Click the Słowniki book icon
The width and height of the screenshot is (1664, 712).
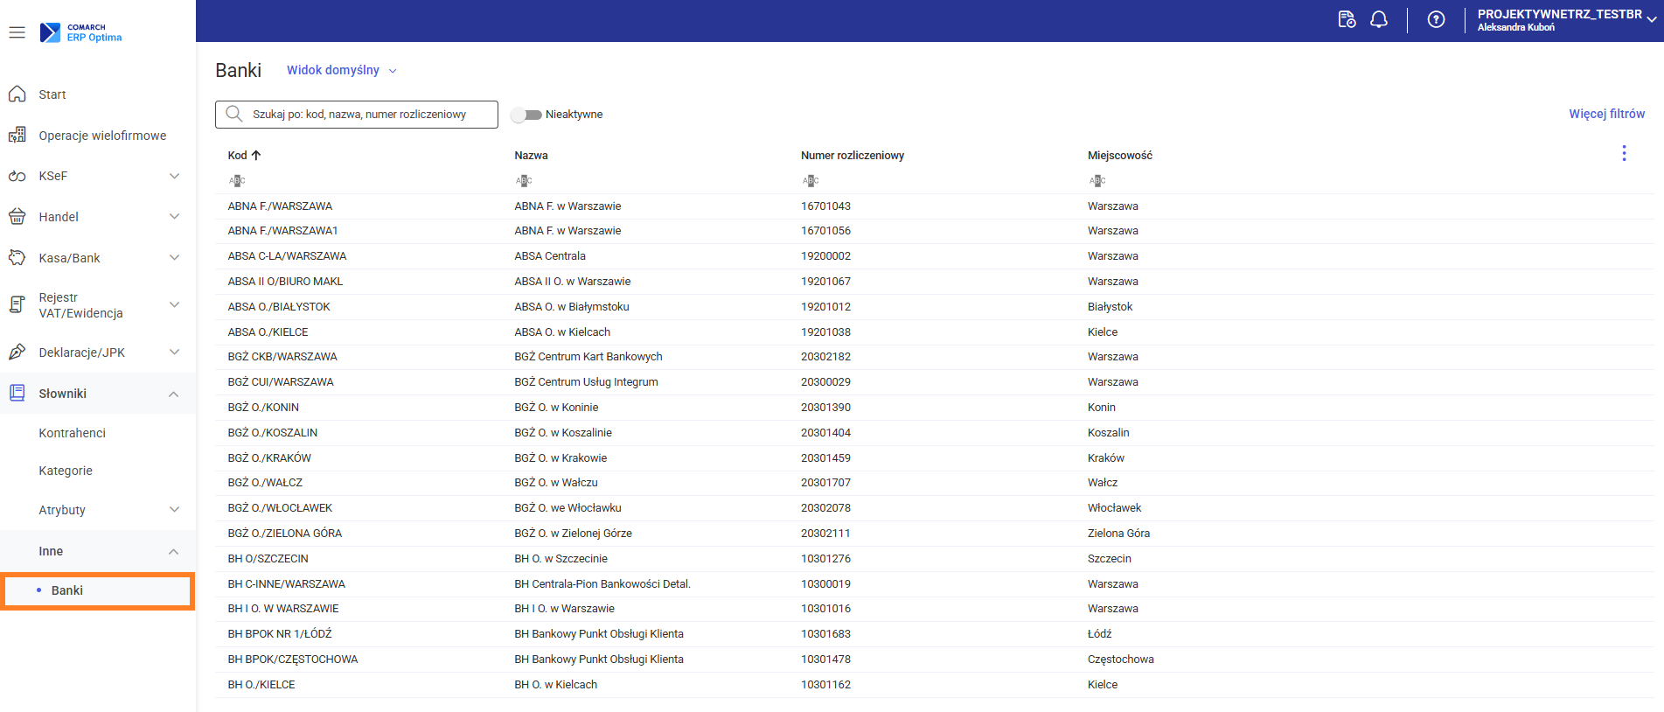tap(17, 393)
